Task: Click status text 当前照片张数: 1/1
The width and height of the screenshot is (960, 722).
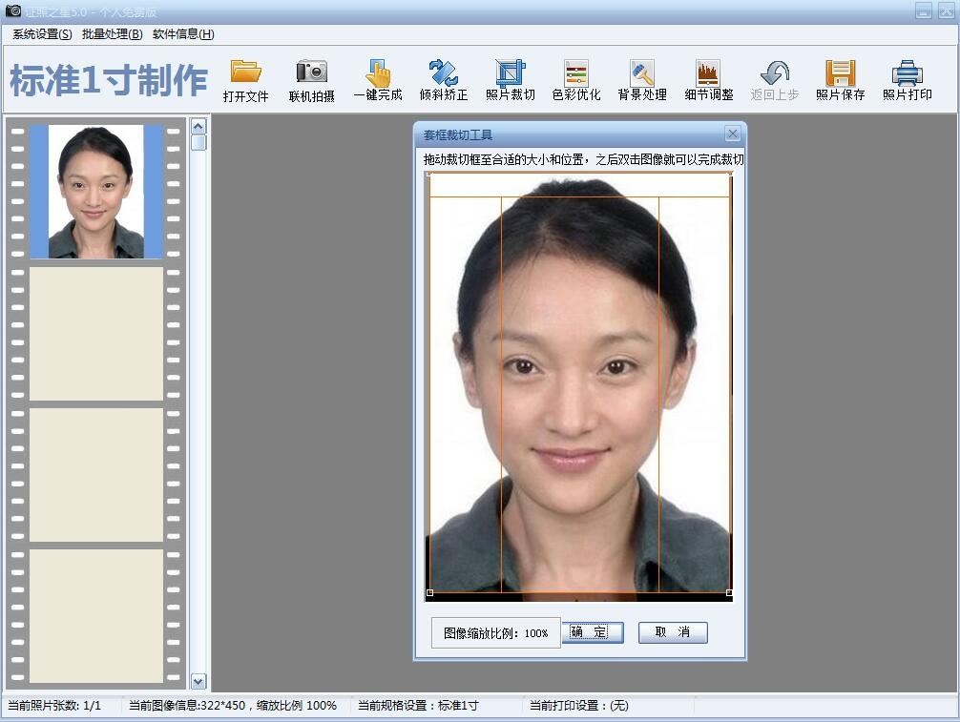Action: [x=53, y=706]
